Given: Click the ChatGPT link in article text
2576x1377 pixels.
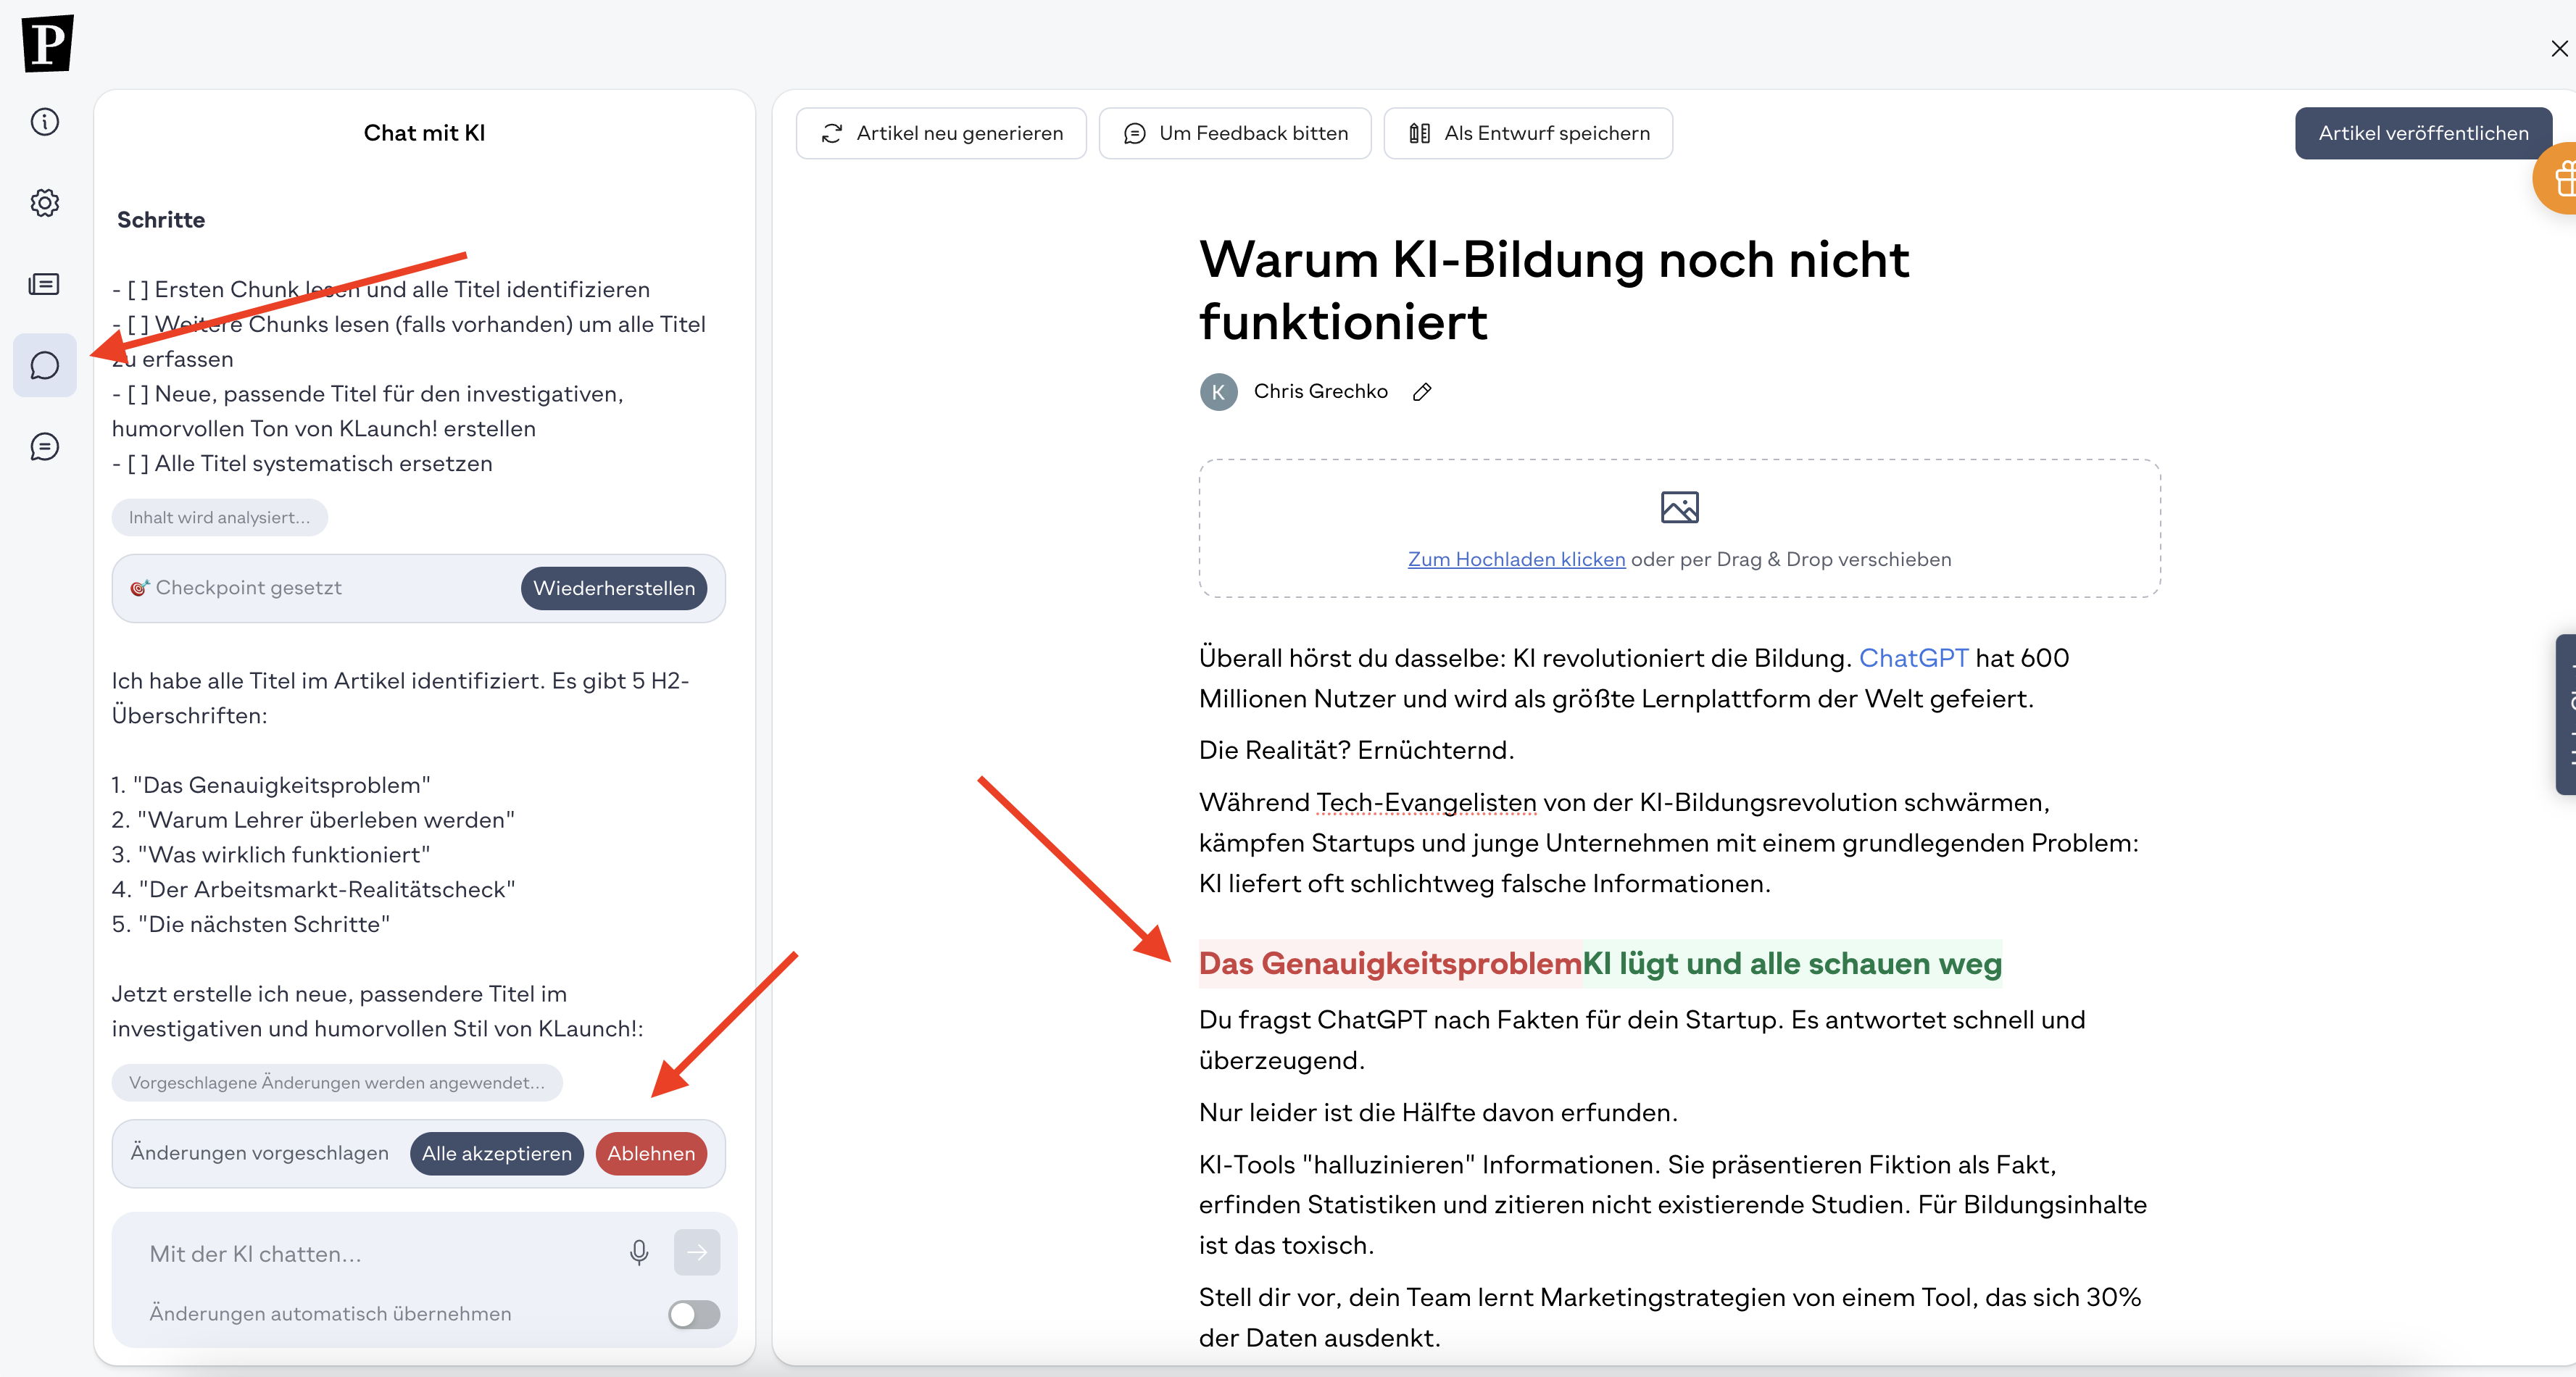Looking at the screenshot, I should coord(1913,657).
